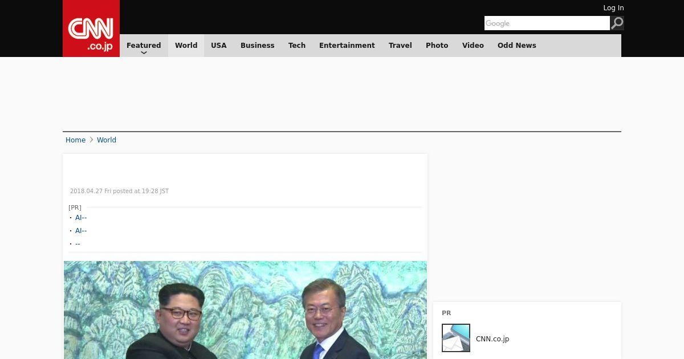Image resolution: width=684 pixels, height=359 pixels.
Task: Click the Log In link
Action: [613, 8]
